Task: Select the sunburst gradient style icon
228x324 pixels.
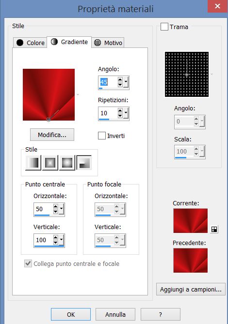Action: click(67, 163)
